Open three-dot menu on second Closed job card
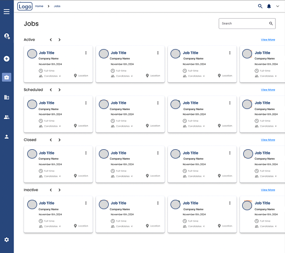 pos(158,153)
